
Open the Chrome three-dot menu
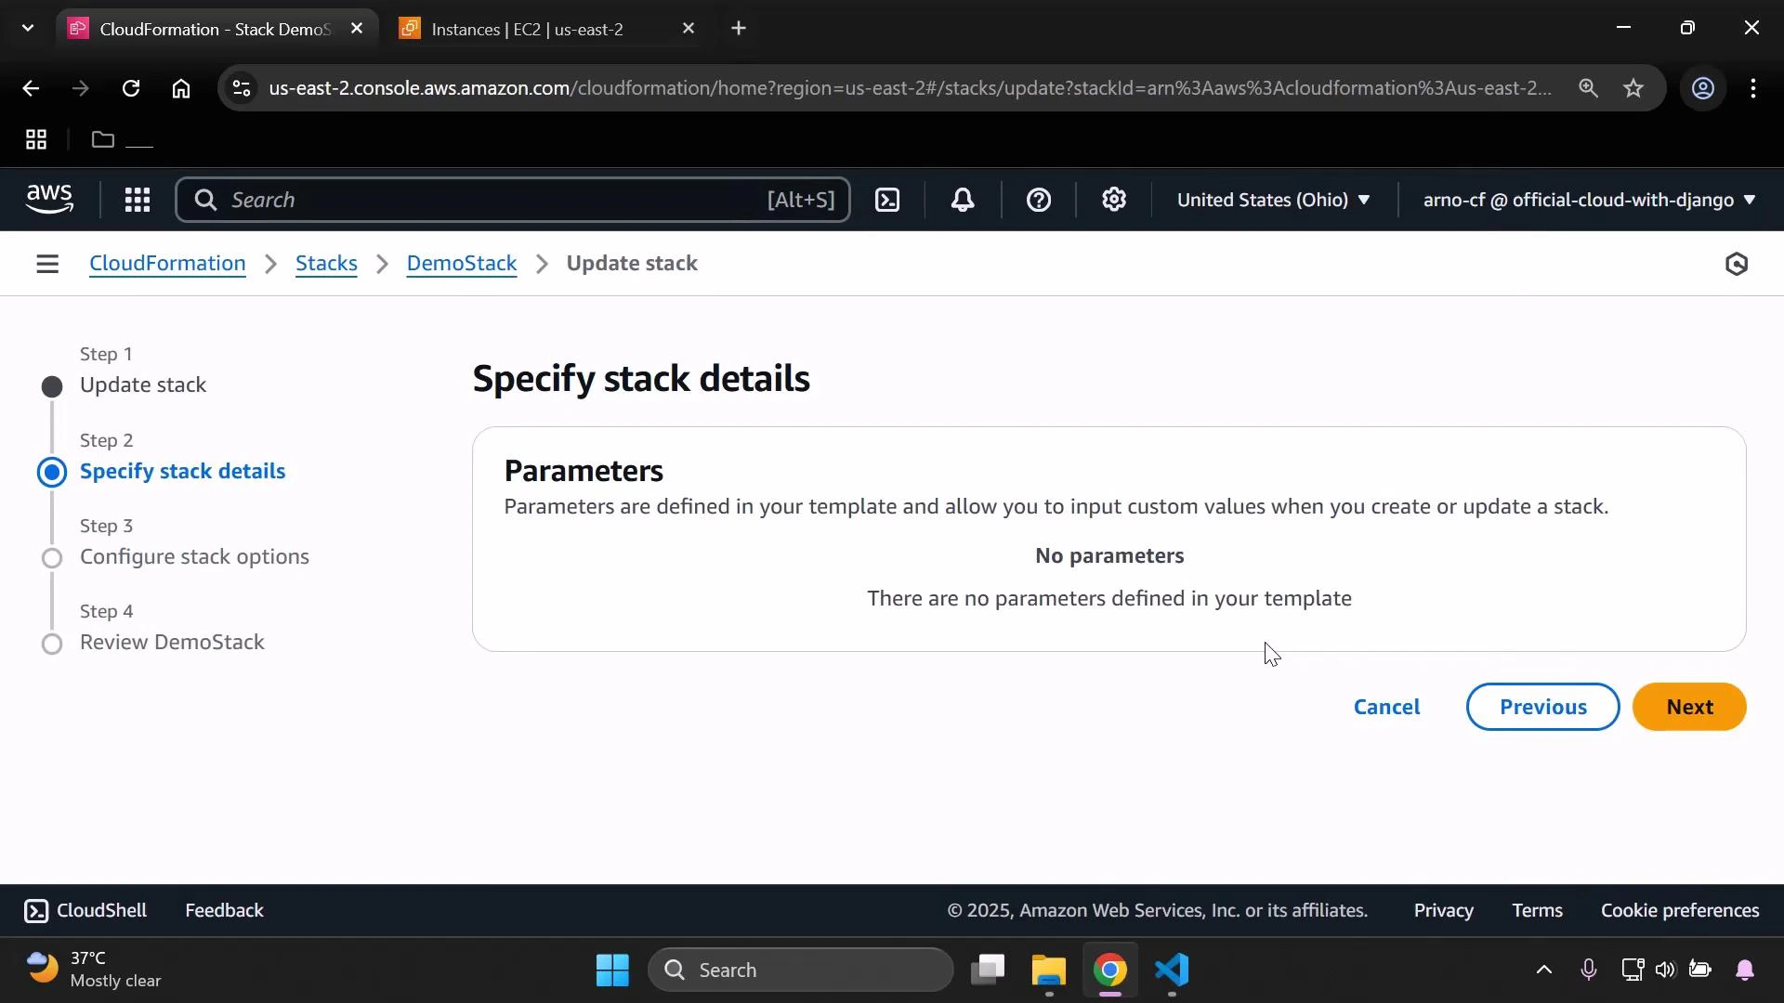1753,88
